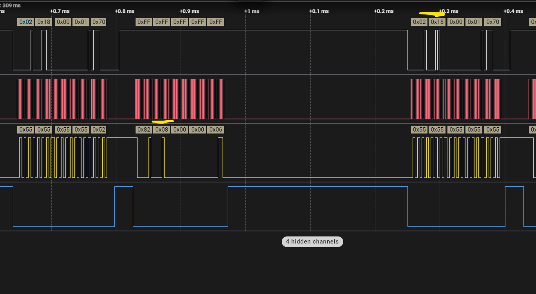Select the first 0xFF byte on white channel
The width and height of the screenshot is (536, 294).
144,22
